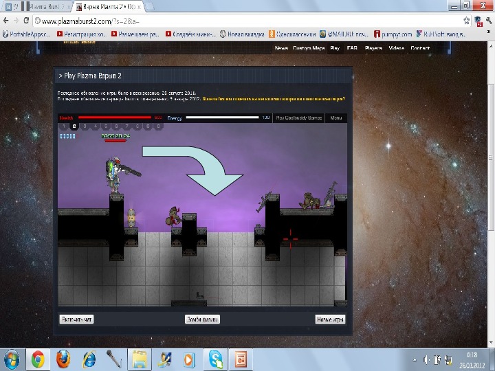
Task: Open the Chrome wrench settings menu
Action: (x=489, y=21)
